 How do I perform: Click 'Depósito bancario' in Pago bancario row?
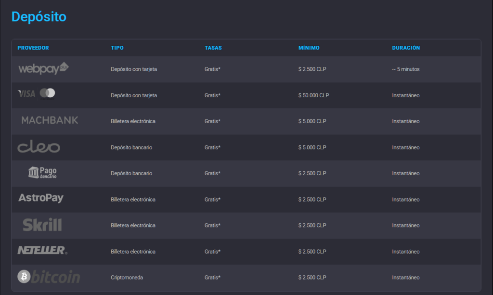(131, 173)
